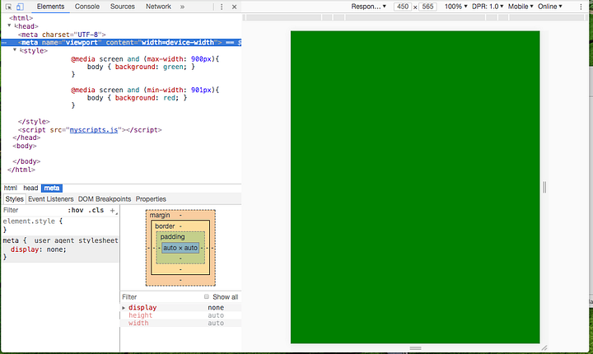Select the closing html tag line
593x354 pixels.
point(21,170)
